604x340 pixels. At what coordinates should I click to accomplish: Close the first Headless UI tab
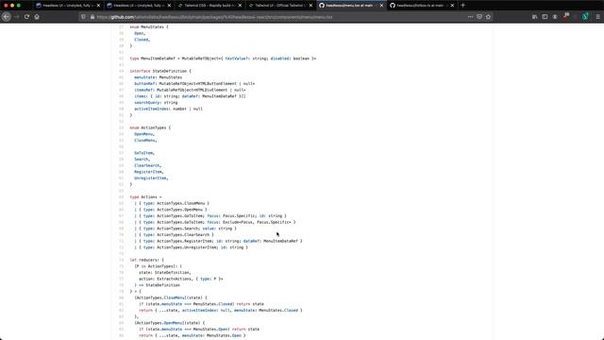98,6
